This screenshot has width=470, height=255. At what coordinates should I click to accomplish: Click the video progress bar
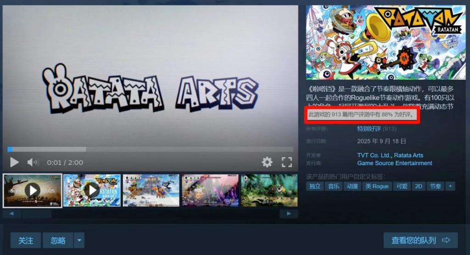pos(150,149)
